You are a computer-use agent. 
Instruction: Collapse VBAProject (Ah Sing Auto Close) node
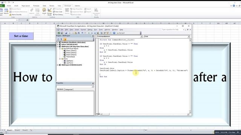click(x=58, y=46)
